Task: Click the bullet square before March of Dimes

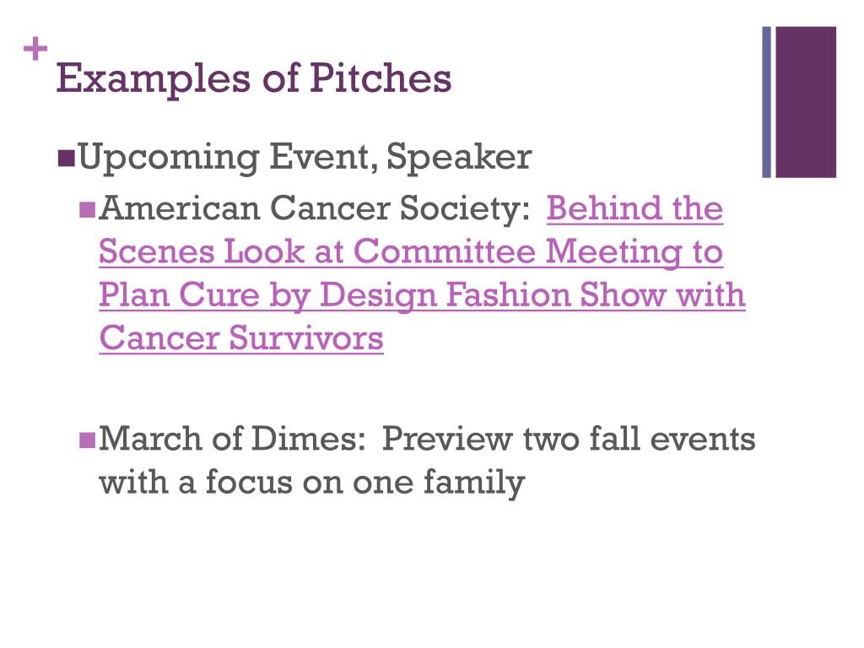Action: (x=87, y=440)
